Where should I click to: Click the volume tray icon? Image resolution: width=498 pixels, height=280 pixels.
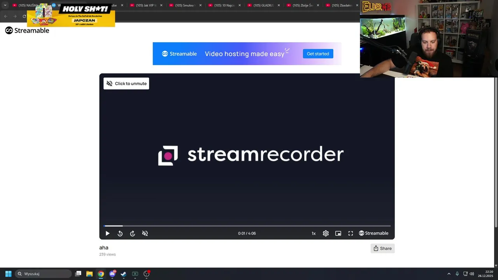point(472,274)
